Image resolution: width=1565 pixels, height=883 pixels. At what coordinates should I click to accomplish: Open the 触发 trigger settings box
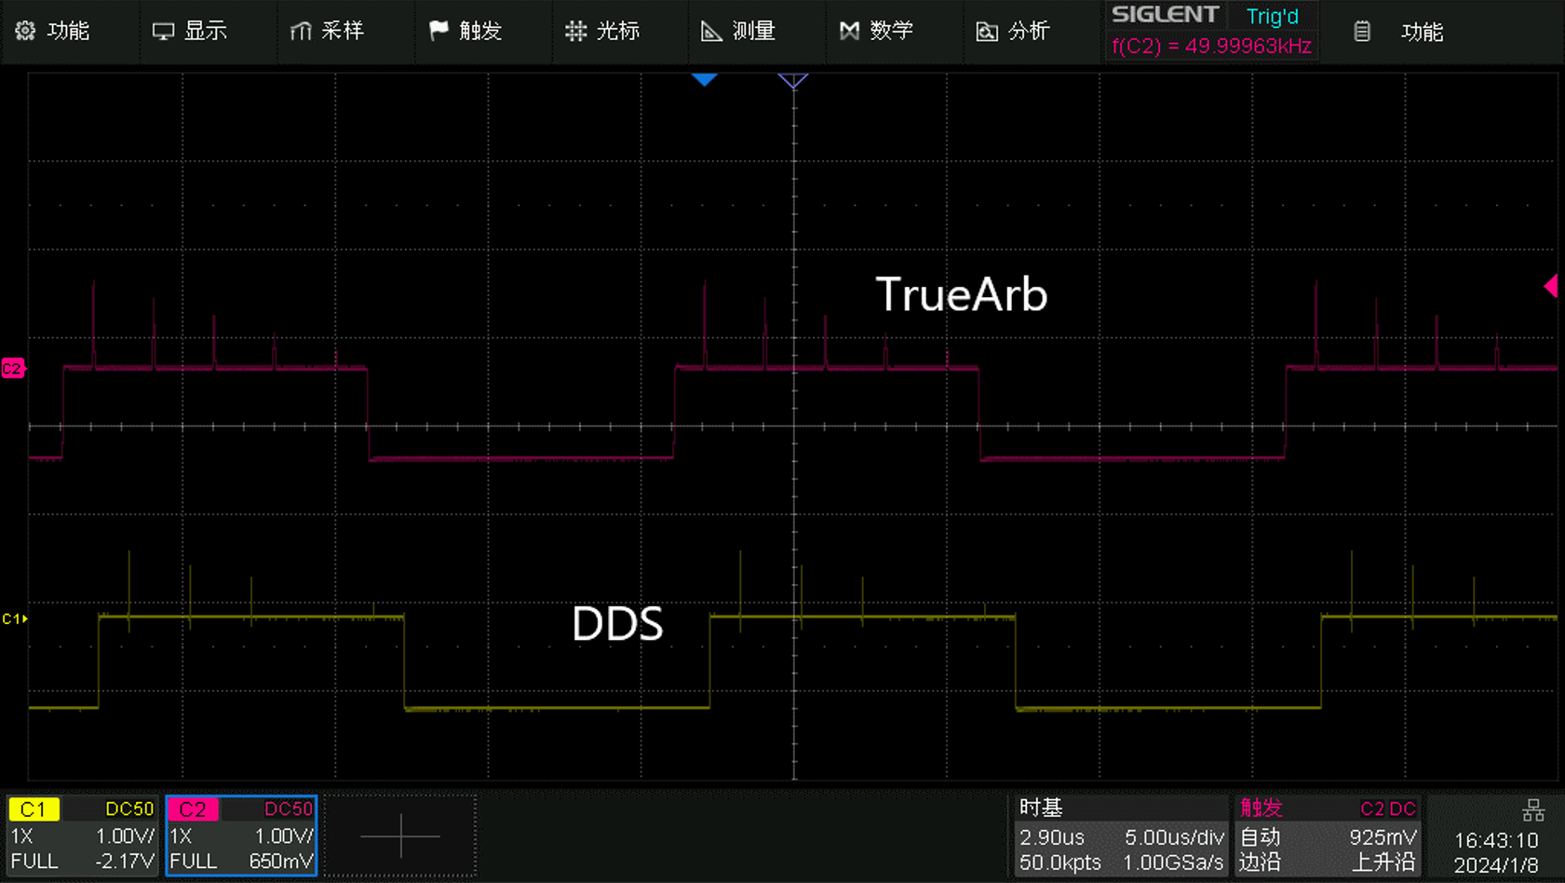coord(1328,835)
